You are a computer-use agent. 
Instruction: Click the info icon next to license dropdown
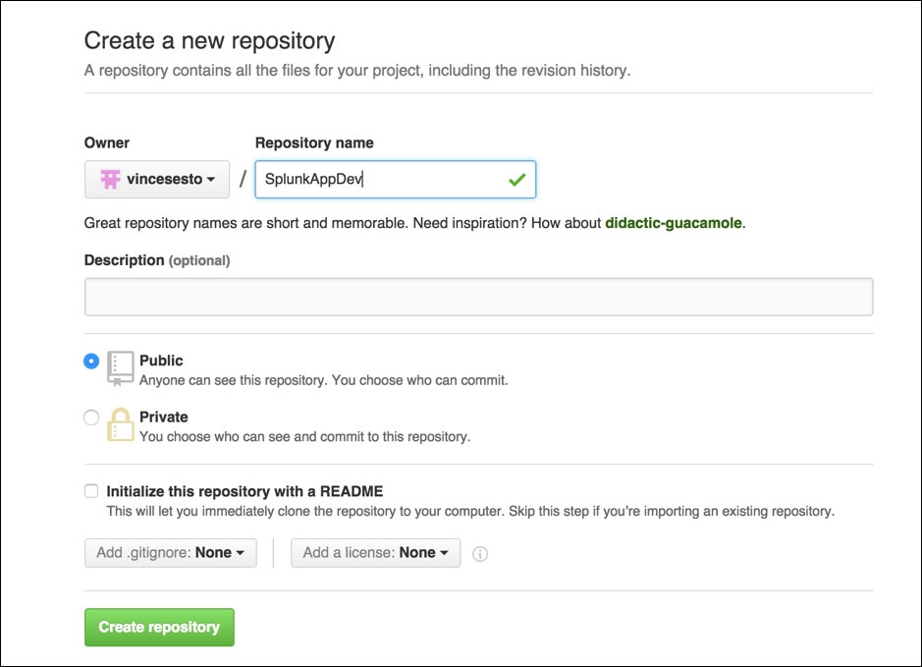pyautogui.click(x=479, y=553)
